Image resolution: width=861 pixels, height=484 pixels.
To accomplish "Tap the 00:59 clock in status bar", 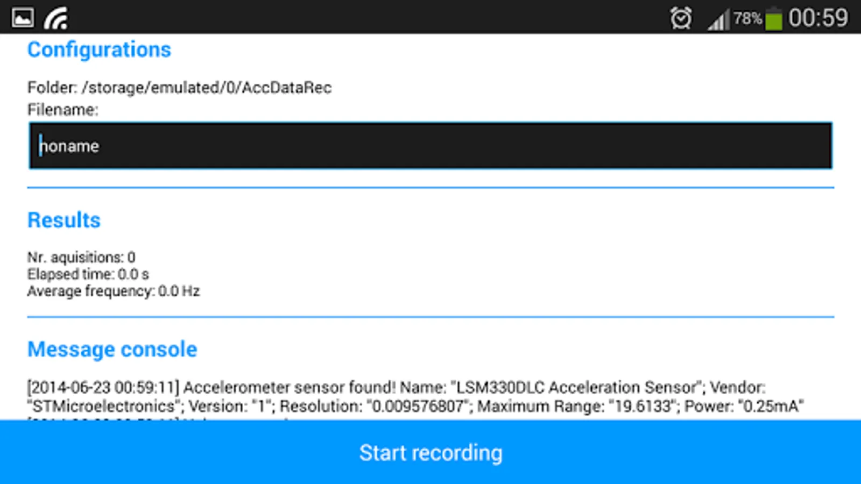I will (818, 18).
